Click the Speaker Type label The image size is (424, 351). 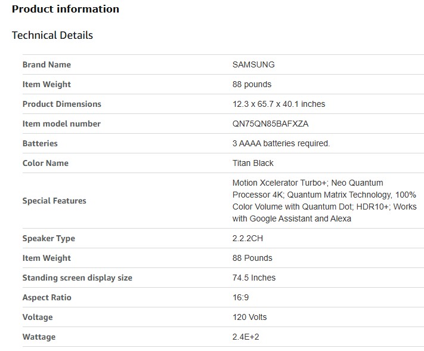click(49, 238)
